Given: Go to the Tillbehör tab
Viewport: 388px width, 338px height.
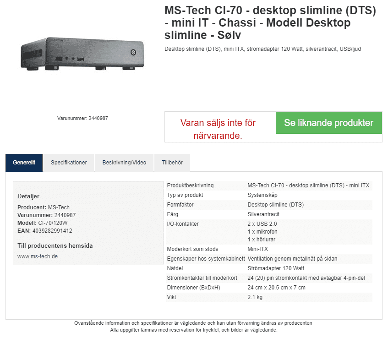Looking at the screenshot, I should [172, 163].
